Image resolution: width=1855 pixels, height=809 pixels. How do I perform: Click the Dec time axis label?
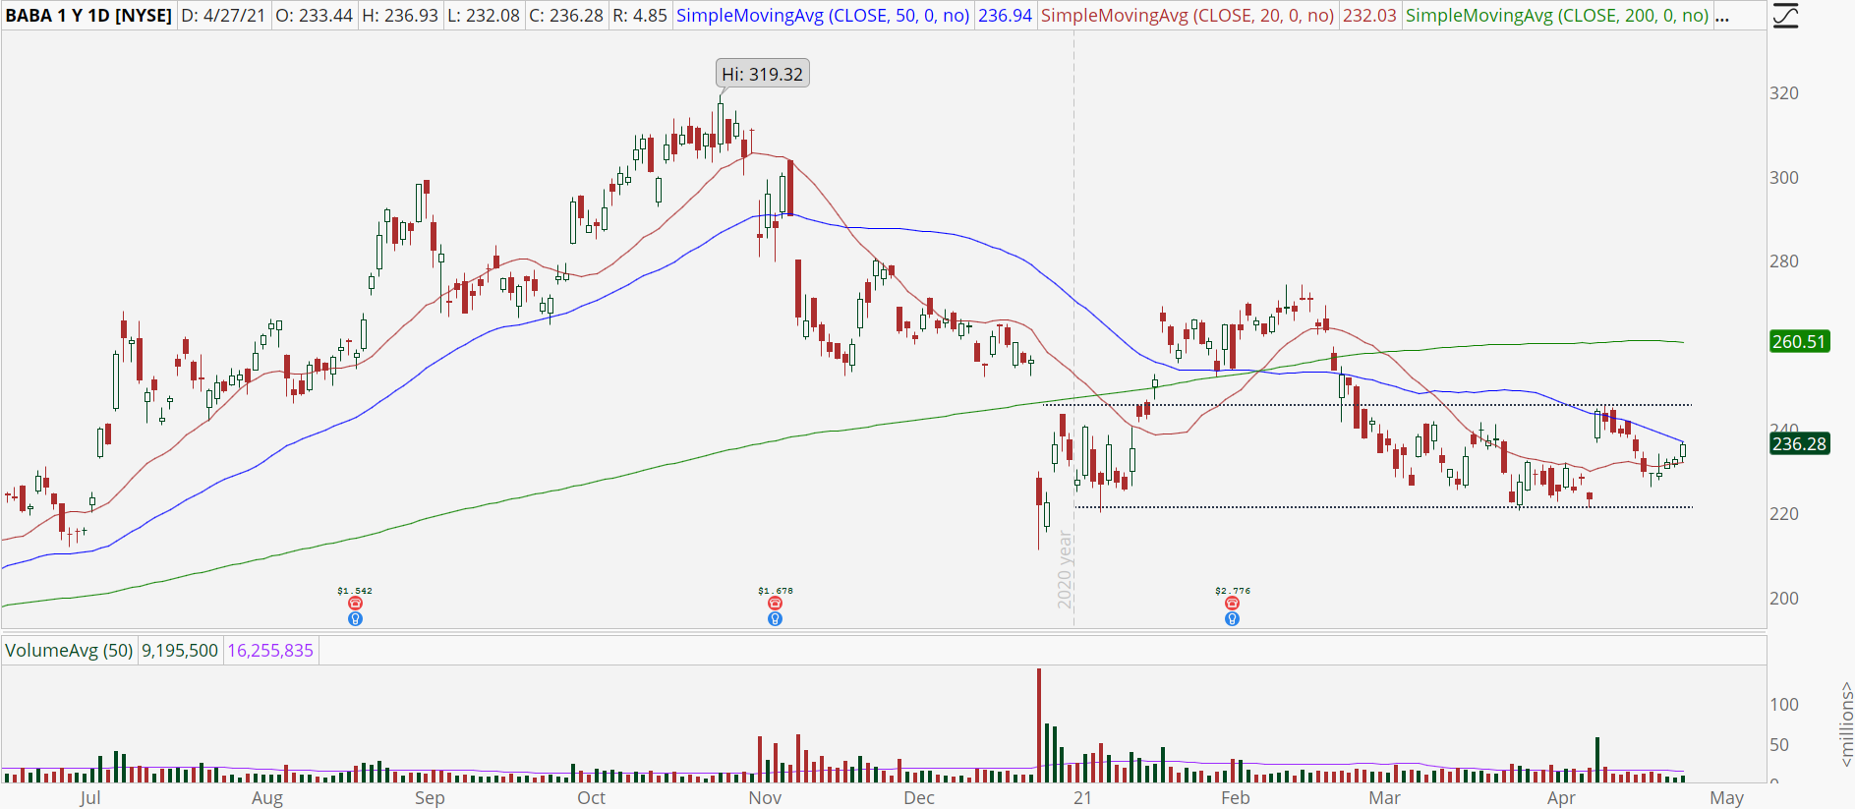919,797
